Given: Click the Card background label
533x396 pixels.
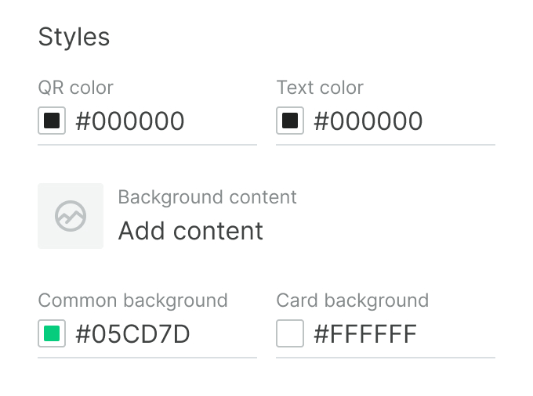Looking at the screenshot, I should coord(352,301).
